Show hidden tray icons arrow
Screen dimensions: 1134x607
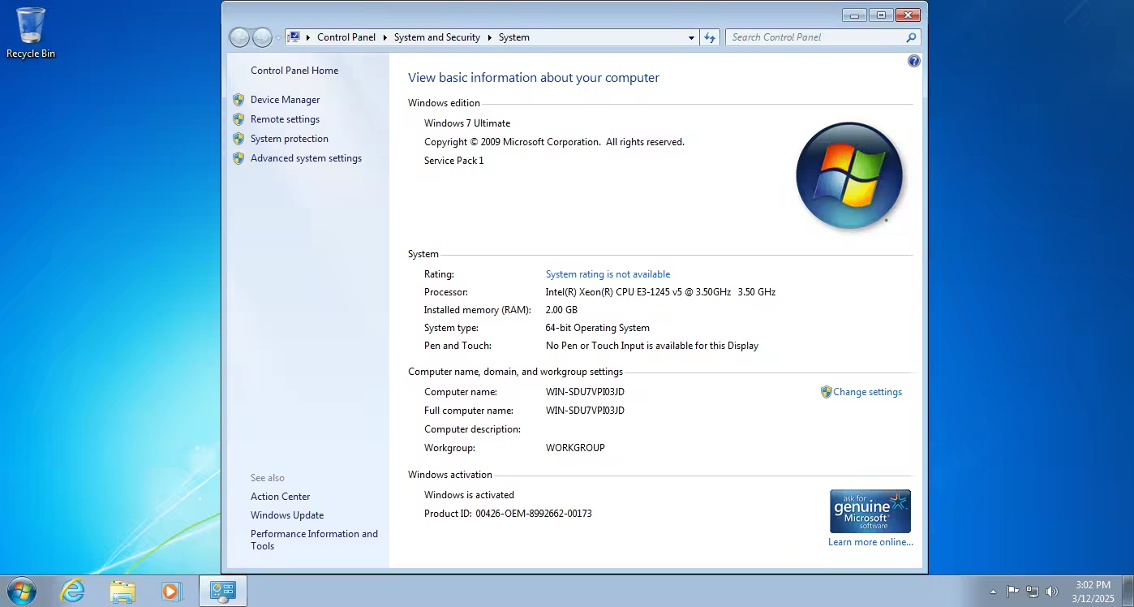[x=994, y=592]
